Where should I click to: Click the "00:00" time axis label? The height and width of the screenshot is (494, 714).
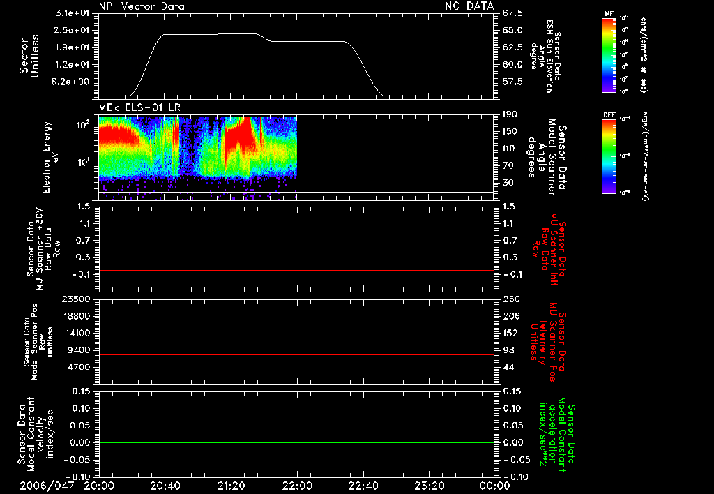[494, 486]
